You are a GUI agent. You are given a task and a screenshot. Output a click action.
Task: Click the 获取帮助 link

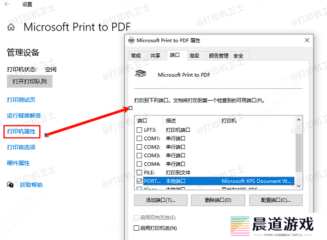click(31, 185)
